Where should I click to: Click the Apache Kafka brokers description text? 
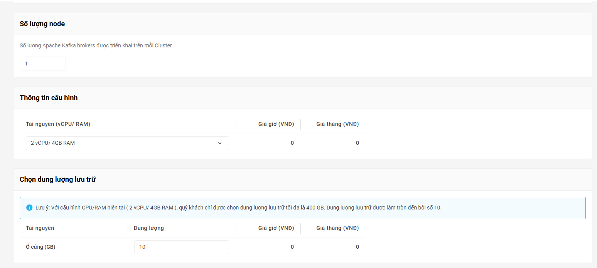(96, 45)
